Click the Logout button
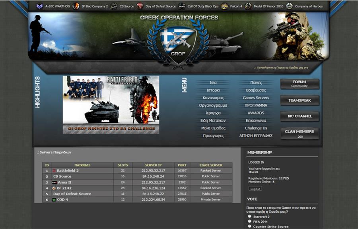Image resolution: width=358 pixels, height=229 pixels. (255, 189)
